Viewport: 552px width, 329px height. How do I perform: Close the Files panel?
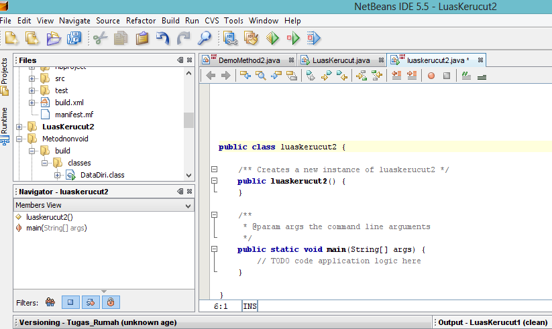[x=189, y=60]
